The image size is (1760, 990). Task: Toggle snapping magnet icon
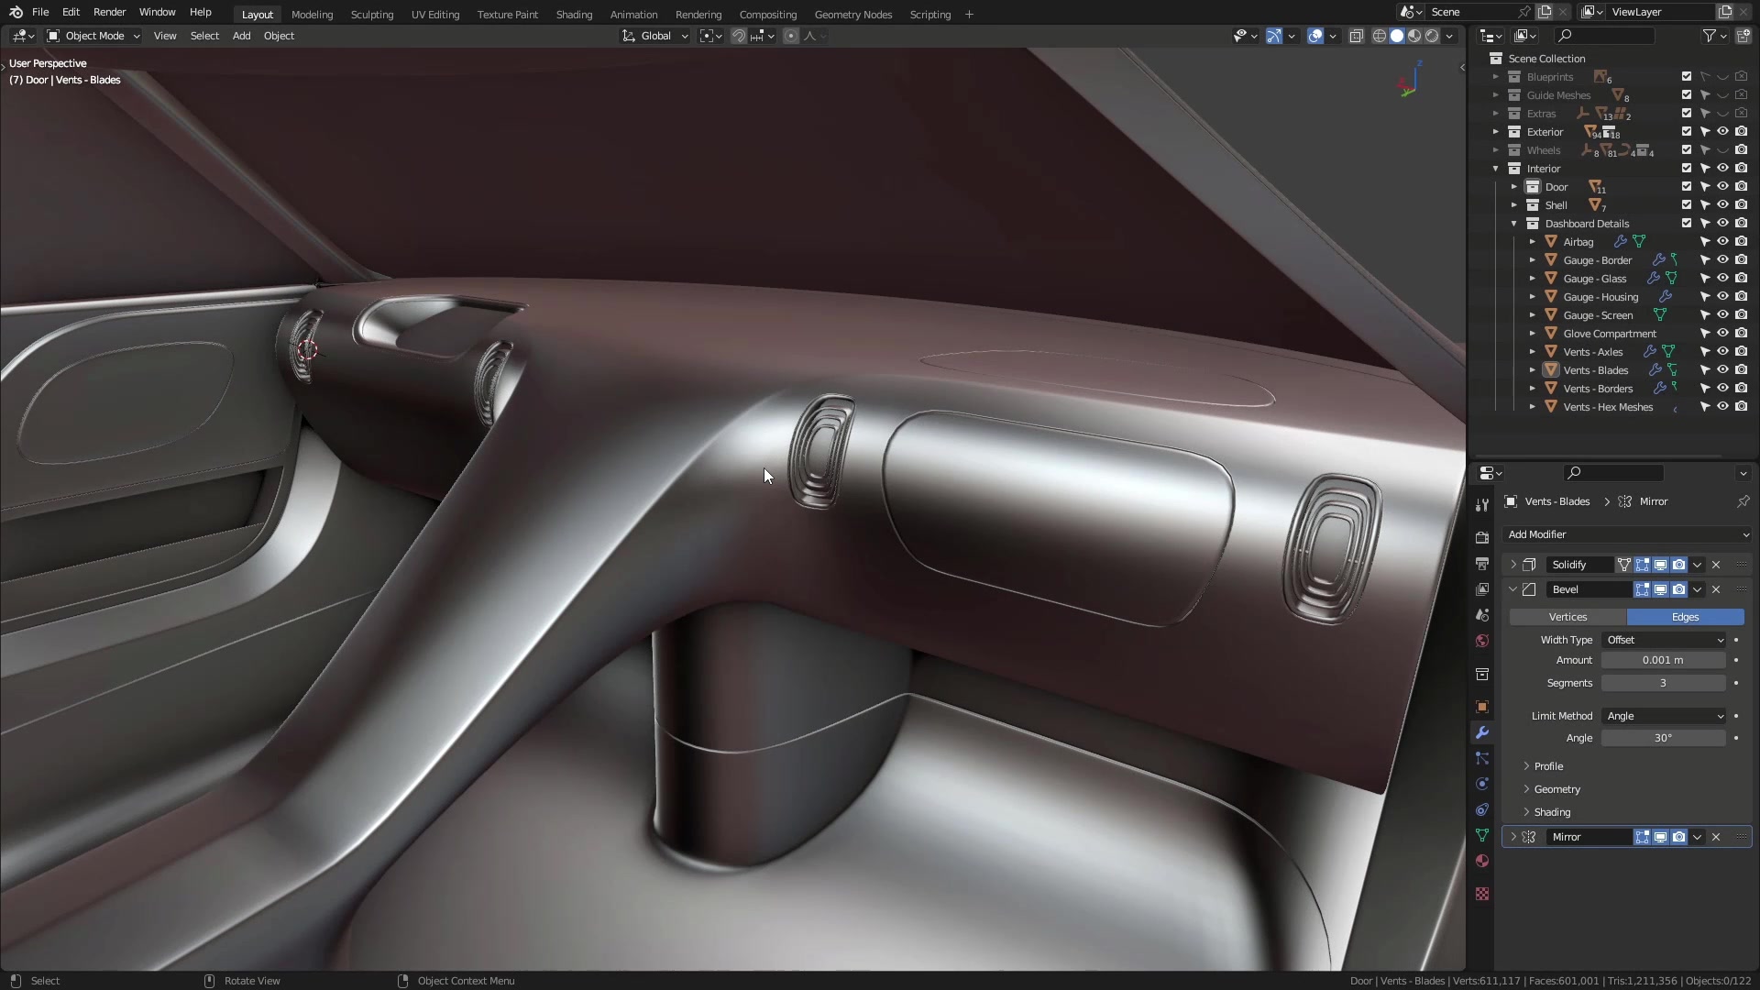738,36
